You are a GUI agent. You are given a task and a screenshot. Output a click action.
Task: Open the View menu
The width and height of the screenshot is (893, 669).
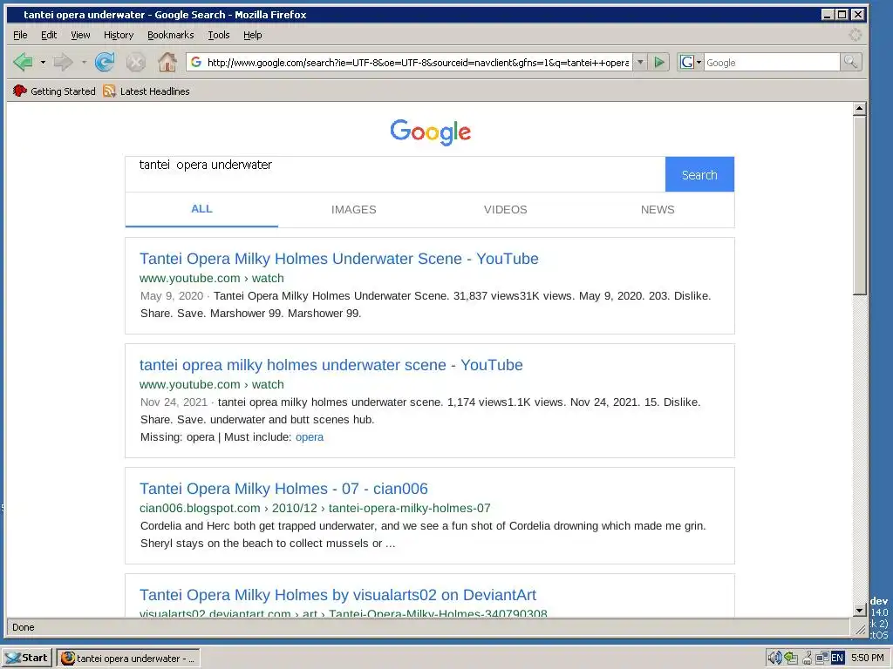click(x=80, y=35)
